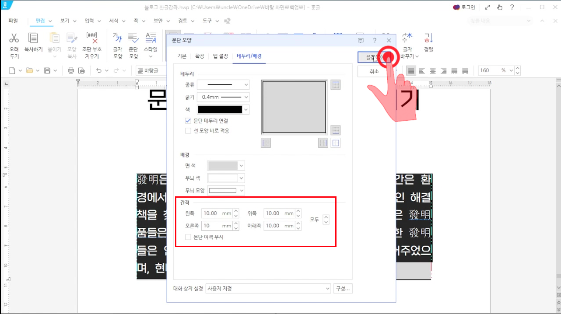
Task: Expand the 글자 바꾸기 dropdown arrow
Action: coord(417,56)
